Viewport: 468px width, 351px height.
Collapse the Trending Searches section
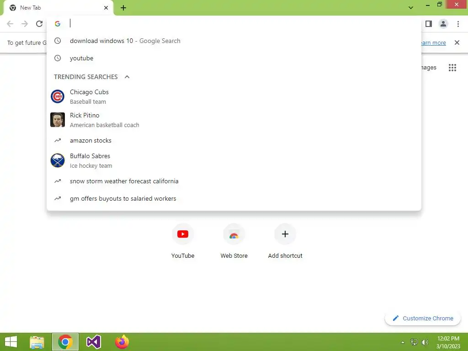[127, 77]
